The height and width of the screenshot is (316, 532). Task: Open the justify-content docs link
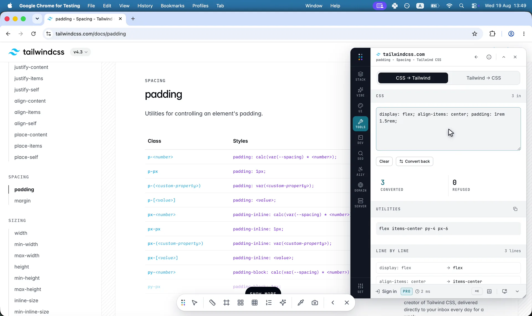(31, 67)
